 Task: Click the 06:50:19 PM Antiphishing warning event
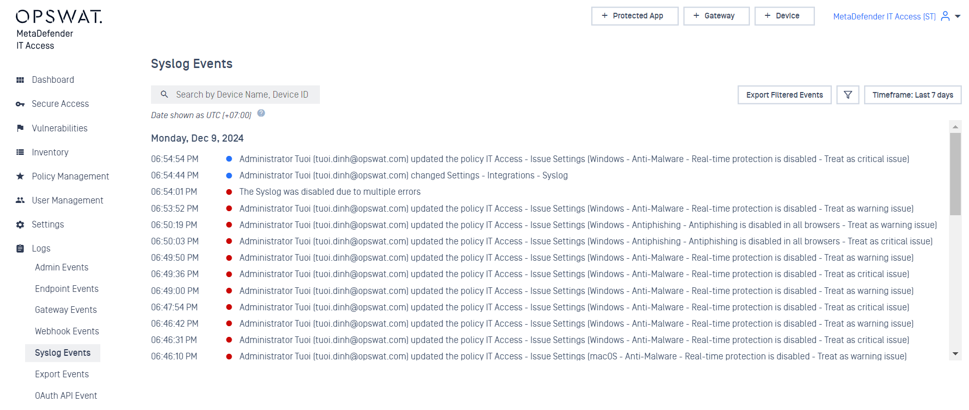coord(588,225)
